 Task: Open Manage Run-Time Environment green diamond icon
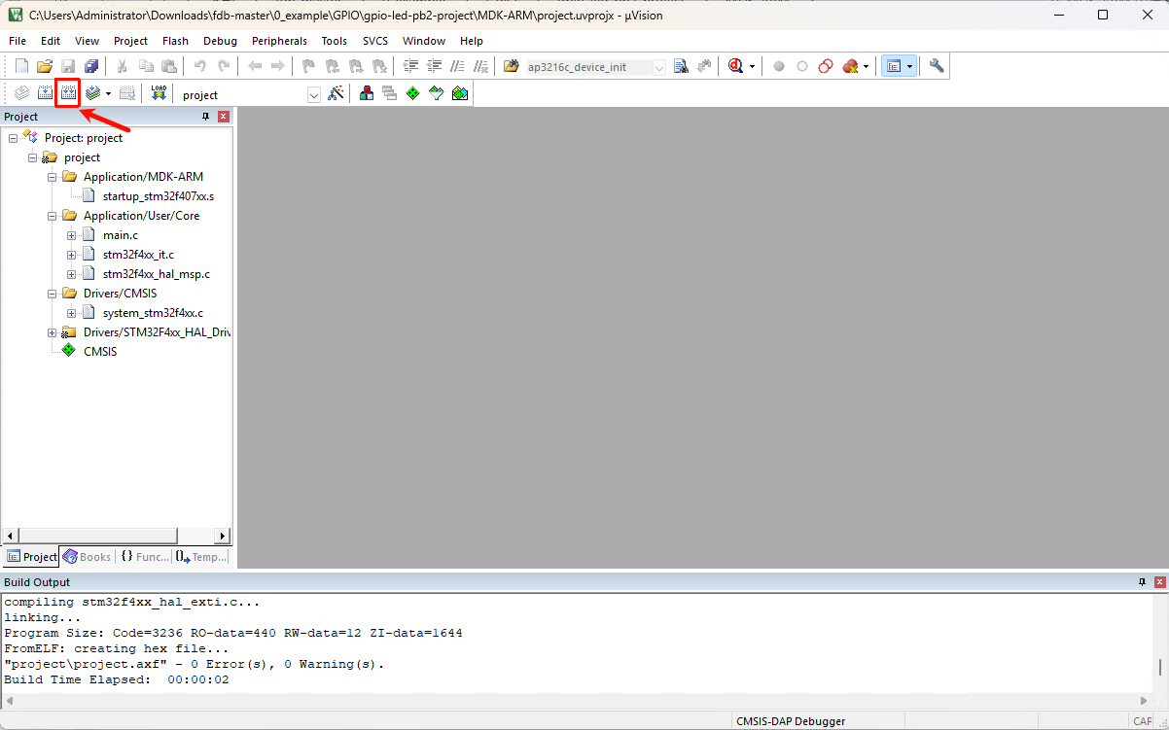(x=412, y=93)
